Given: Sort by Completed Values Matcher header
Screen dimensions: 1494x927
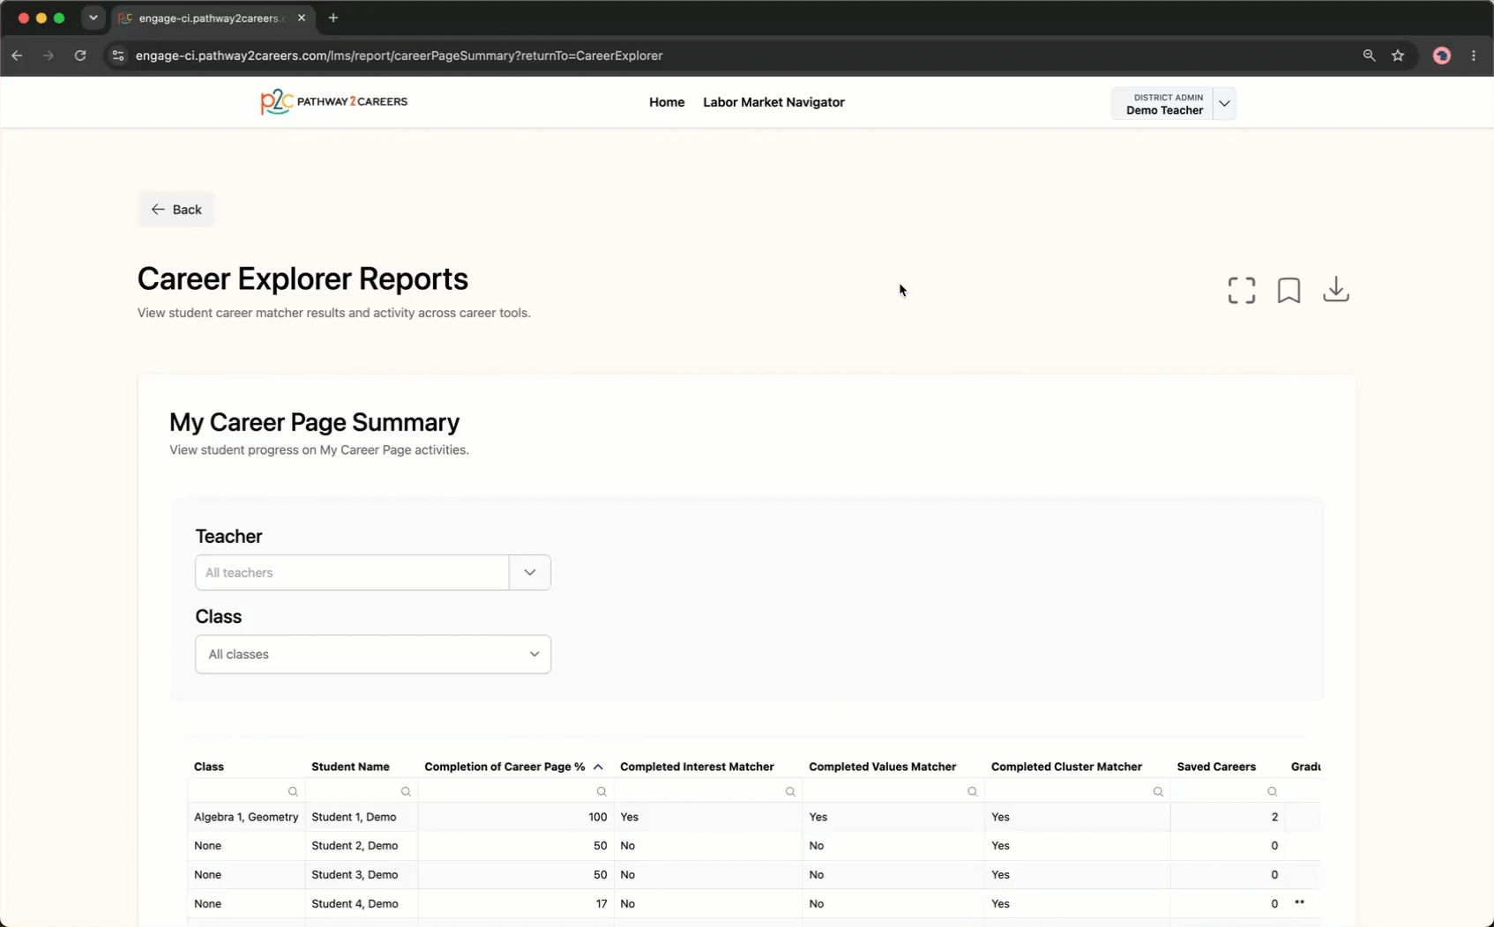Looking at the screenshot, I should [882, 767].
